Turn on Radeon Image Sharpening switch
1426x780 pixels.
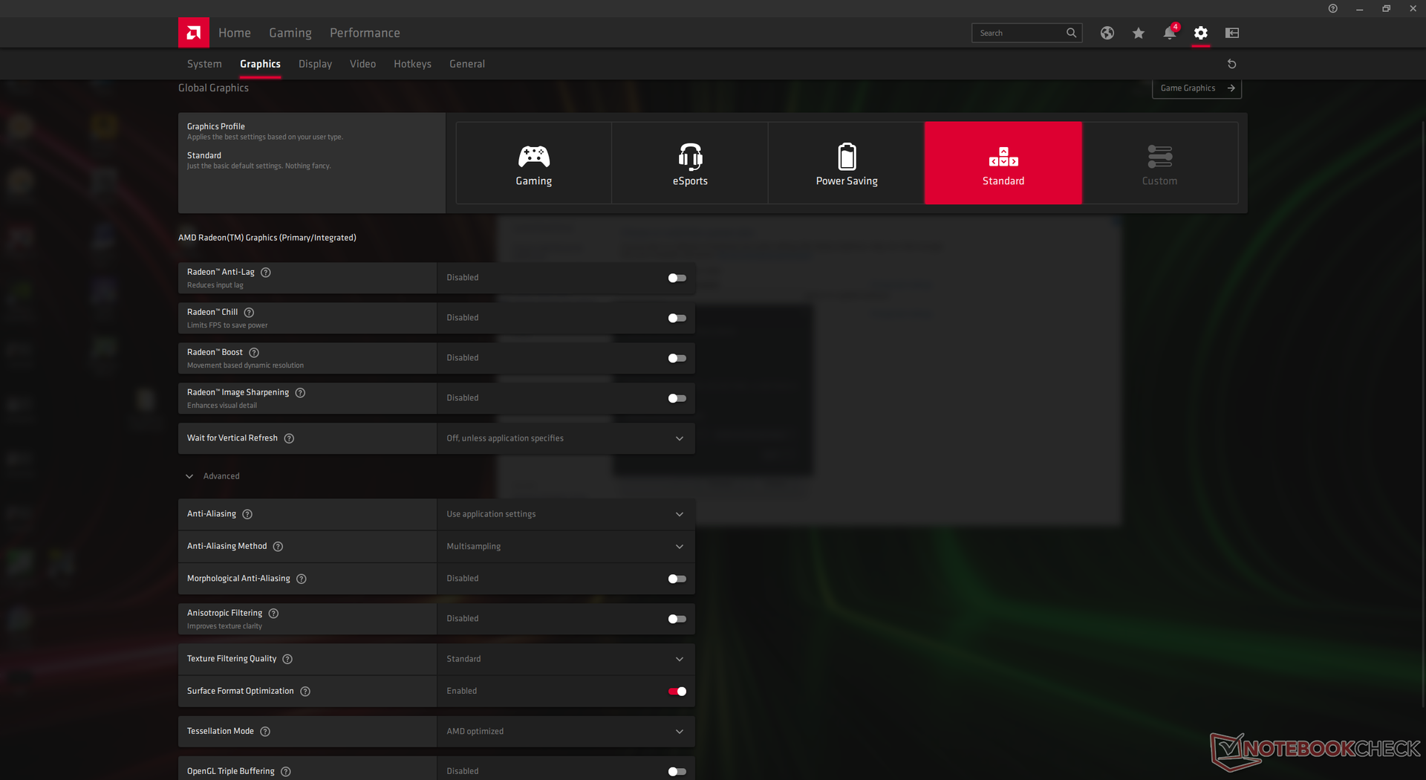pyautogui.click(x=677, y=398)
